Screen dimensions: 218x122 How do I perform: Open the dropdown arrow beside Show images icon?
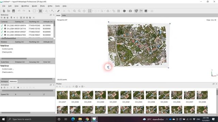(149, 11)
